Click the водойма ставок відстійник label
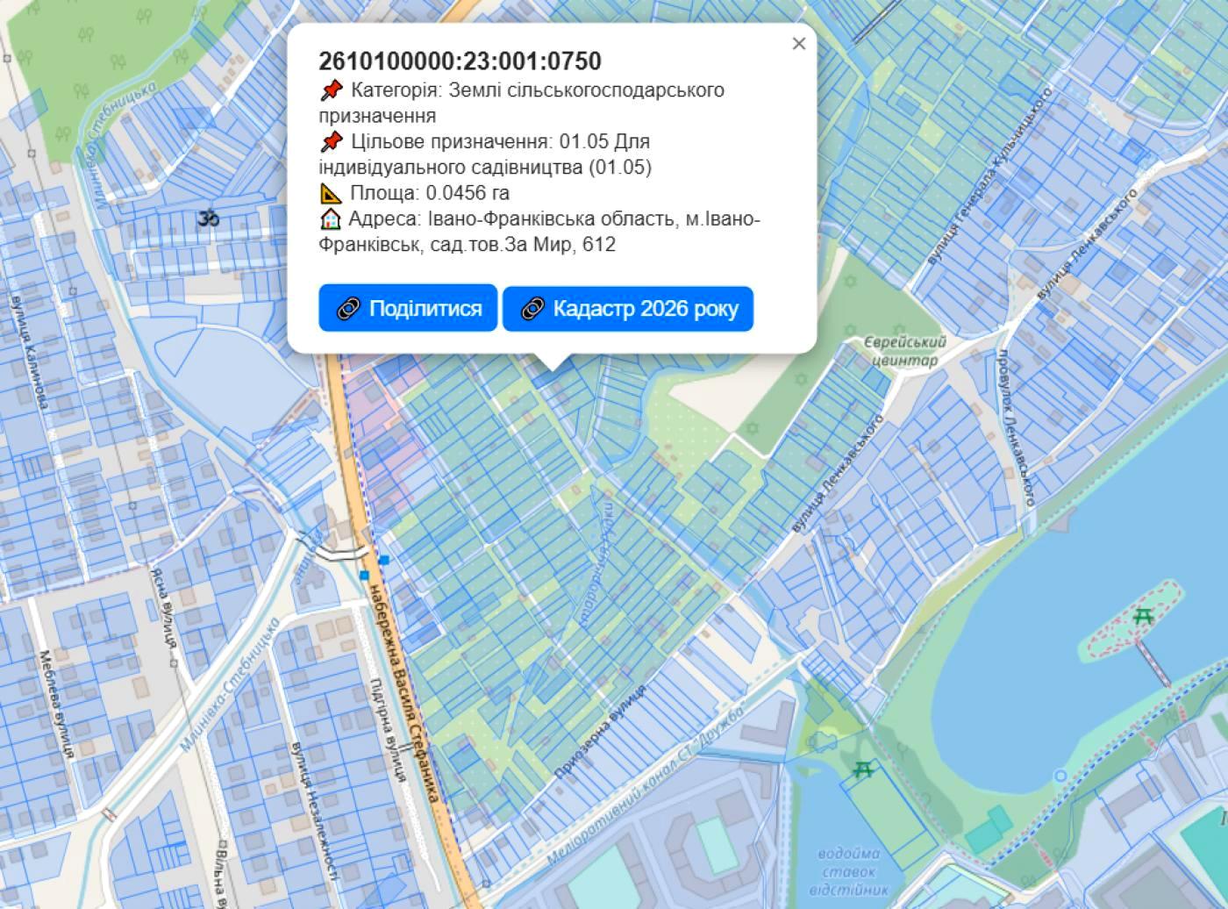Viewport: 1228px width, 909px height. tap(849, 871)
